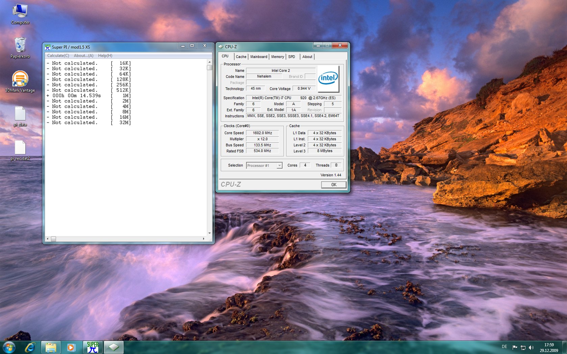The width and height of the screenshot is (567, 354).
Task: Switch to Super PI taskbar button
Action: pyautogui.click(x=93, y=347)
